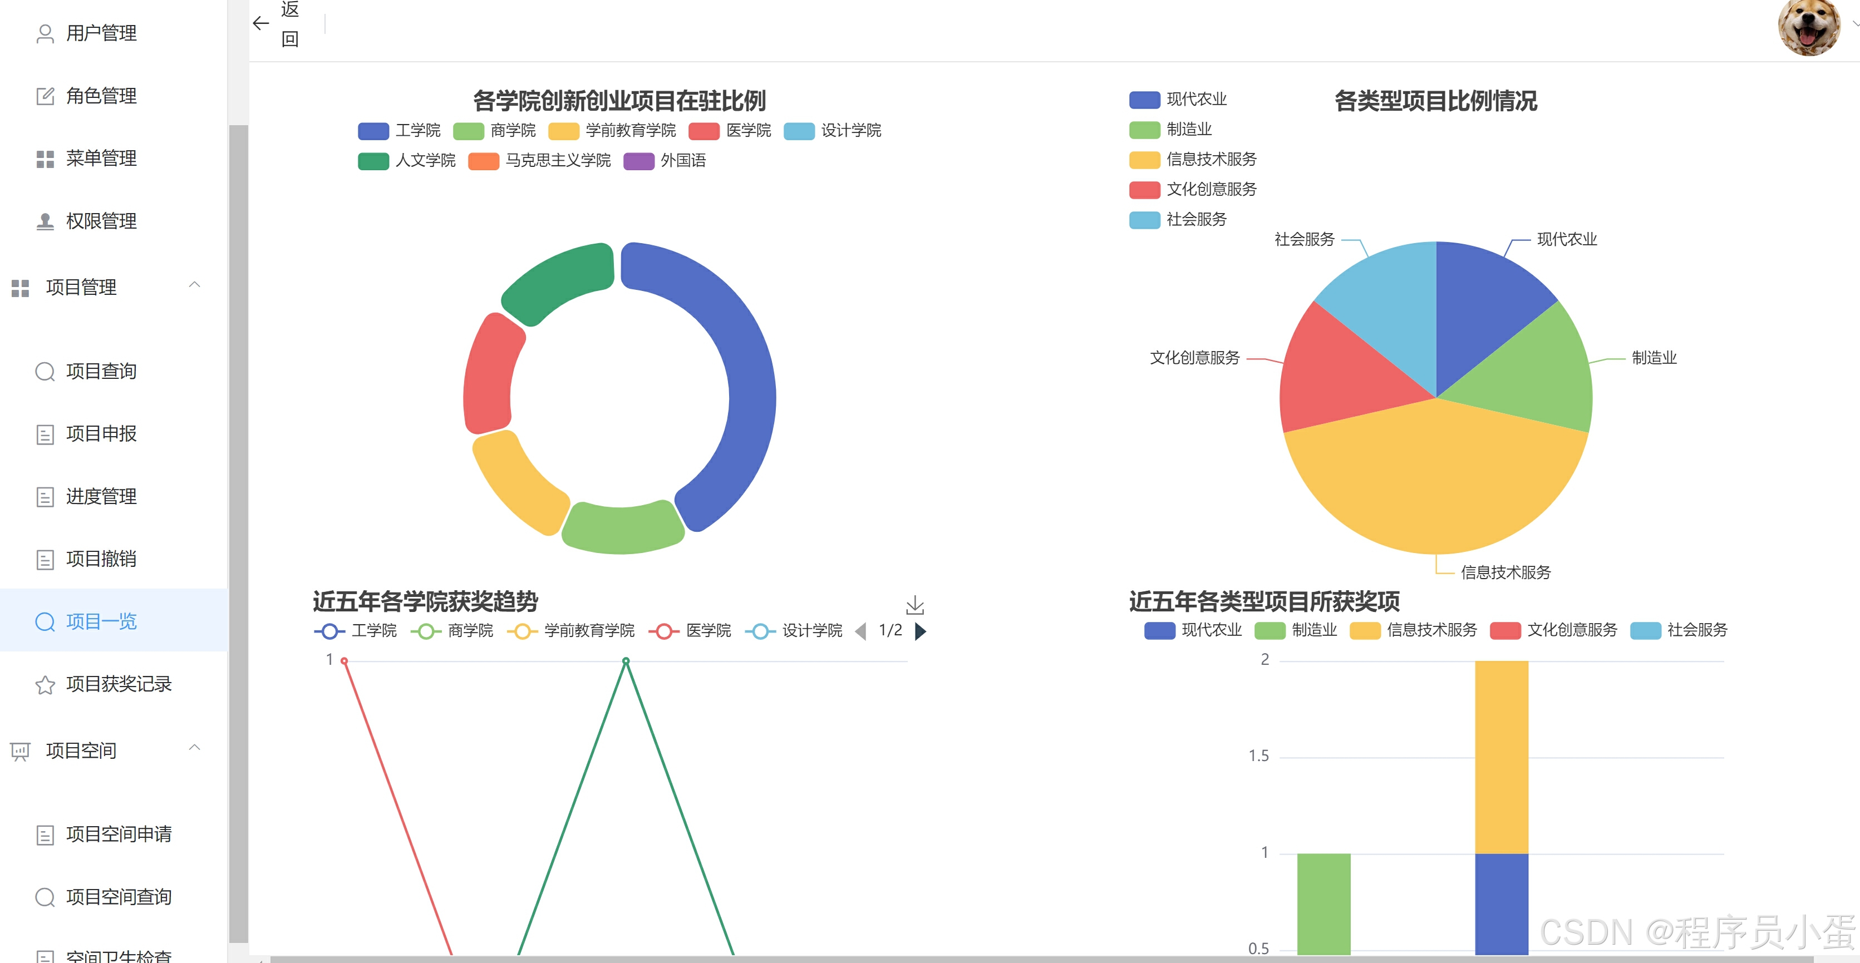This screenshot has width=1860, height=963.
Task: Open 项目空间申请 link in sidebar
Action: (119, 834)
